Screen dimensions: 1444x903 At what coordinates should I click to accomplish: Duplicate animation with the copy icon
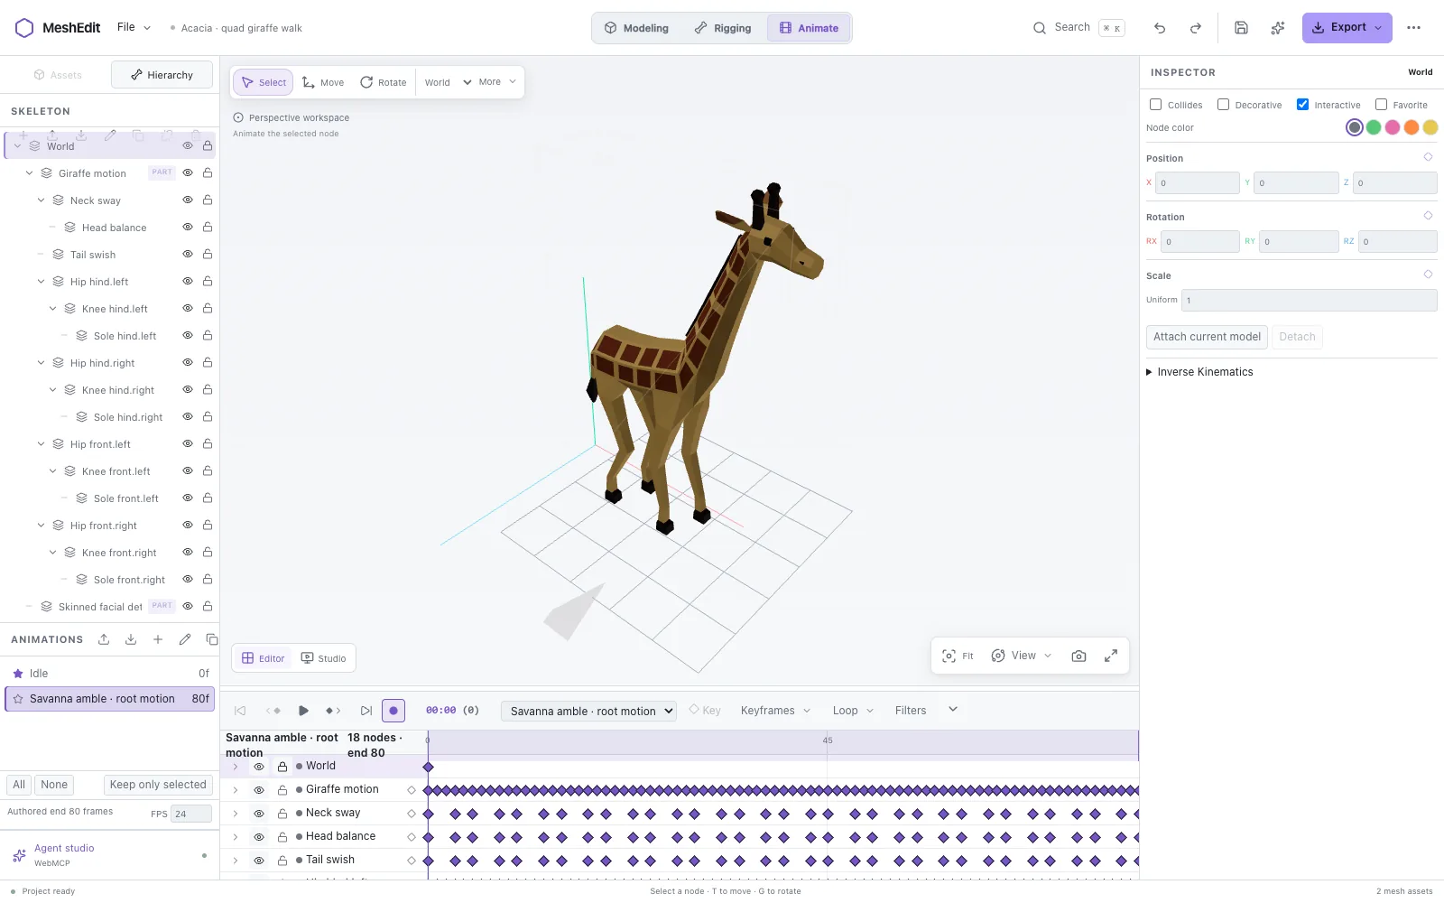click(212, 639)
